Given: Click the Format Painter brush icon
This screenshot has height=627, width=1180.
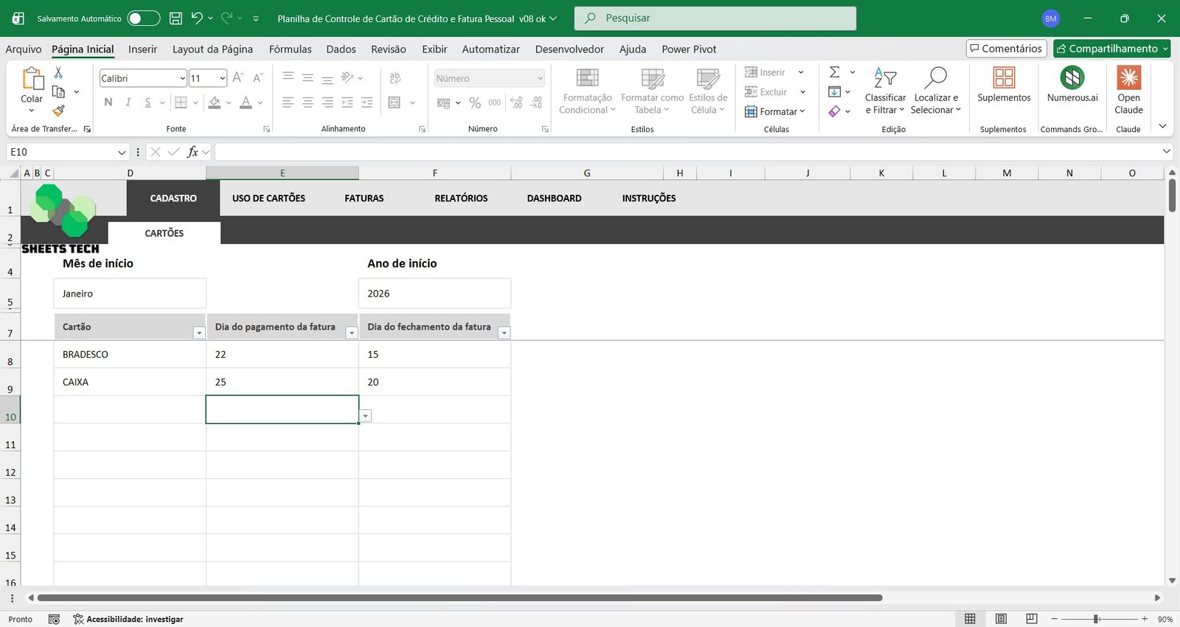Looking at the screenshot, I should point(58,111).
